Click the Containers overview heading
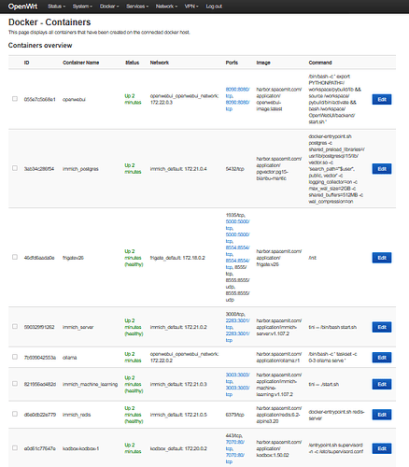Viewport: 409px width, 467px height. (40, 46)
